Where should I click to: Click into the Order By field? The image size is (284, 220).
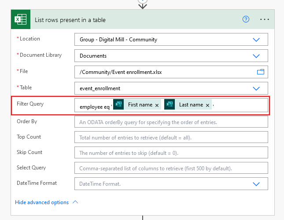click(x=171, y=122)
